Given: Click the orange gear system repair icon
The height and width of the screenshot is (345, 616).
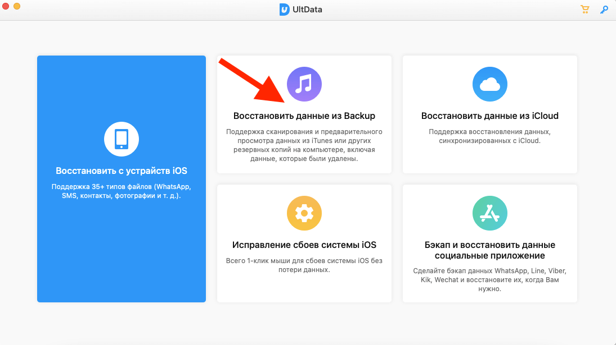Looking at the screenshot, I should 304,213.
